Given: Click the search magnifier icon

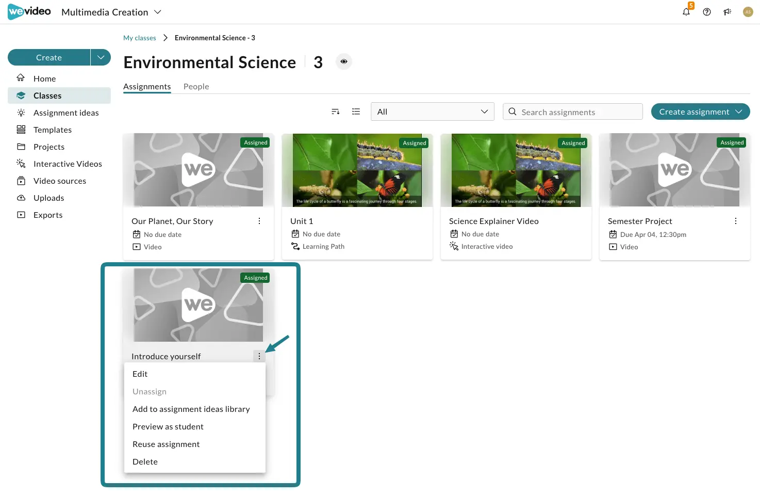Looking at the screenshot, I should point(513,111).
